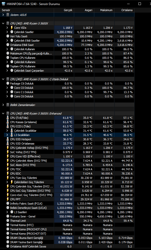Image resolution: width=151 pixels, height=250 pixels.
Task: Click the 4,650.0 MHz maximum value cell
Action: [104, 216]
